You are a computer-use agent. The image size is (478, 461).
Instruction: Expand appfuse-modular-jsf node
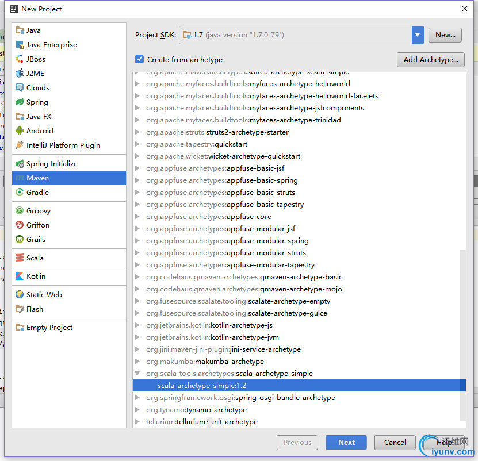point(137,229)
